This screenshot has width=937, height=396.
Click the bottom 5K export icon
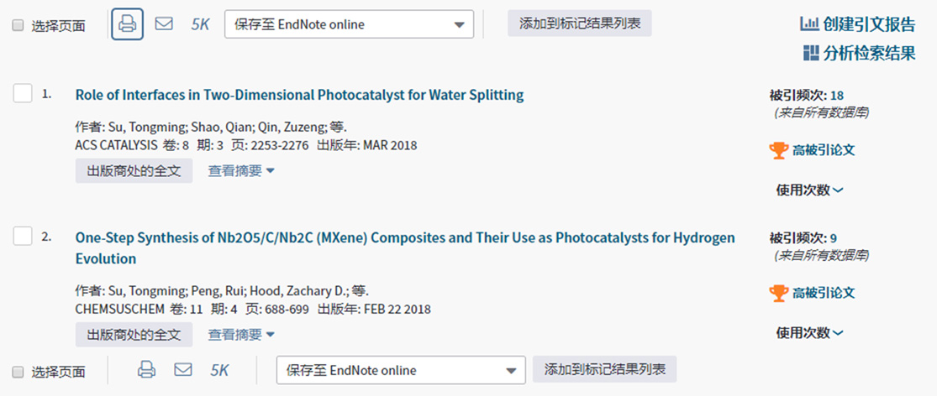219,370
